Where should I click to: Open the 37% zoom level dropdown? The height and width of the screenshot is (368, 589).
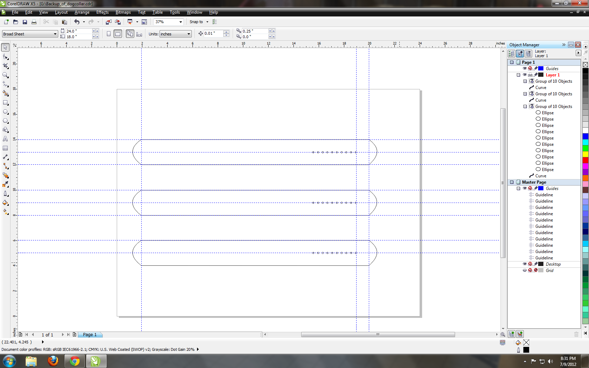(x=181, y=22)
